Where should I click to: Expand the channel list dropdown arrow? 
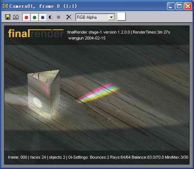111,17
